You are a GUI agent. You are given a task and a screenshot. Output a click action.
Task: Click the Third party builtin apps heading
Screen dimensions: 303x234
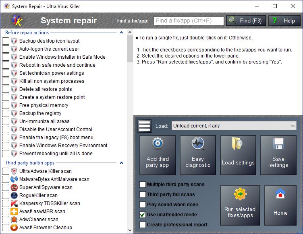tap(30, 163)
